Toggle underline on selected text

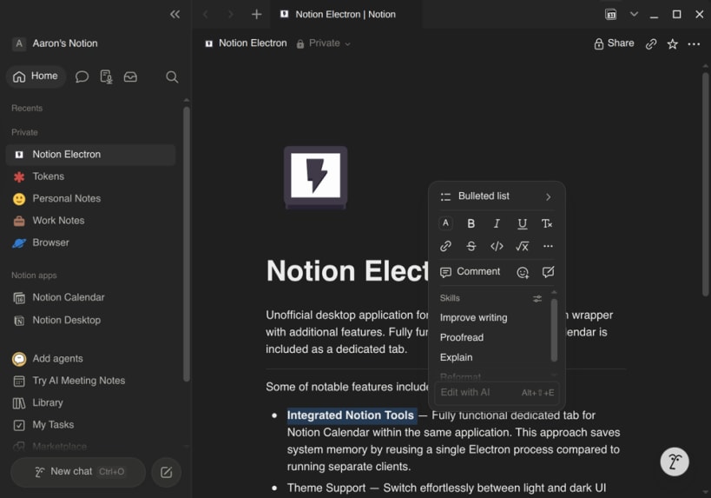click(x=522, y=223)
